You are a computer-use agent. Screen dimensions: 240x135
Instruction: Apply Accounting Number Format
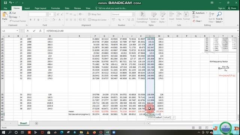[x=114, y=19]
